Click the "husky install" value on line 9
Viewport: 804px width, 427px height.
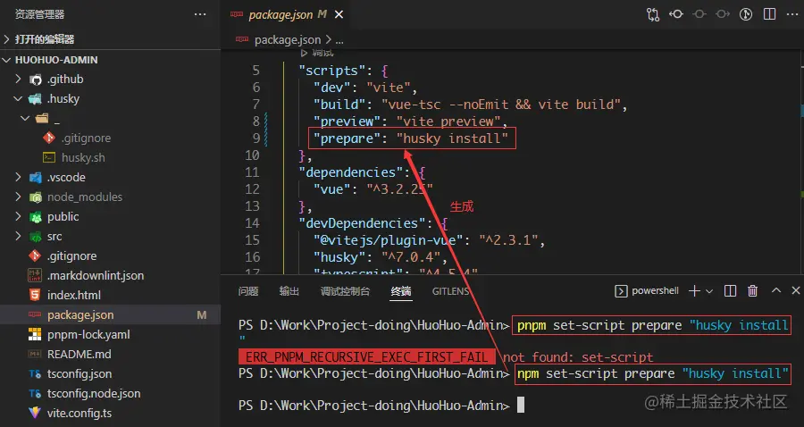[452, 138]
